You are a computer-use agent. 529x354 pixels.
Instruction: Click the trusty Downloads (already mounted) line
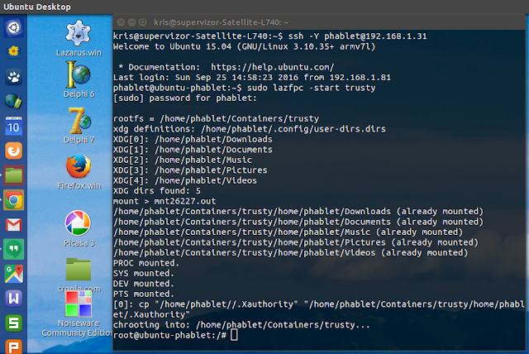click(x=298, y=211)
